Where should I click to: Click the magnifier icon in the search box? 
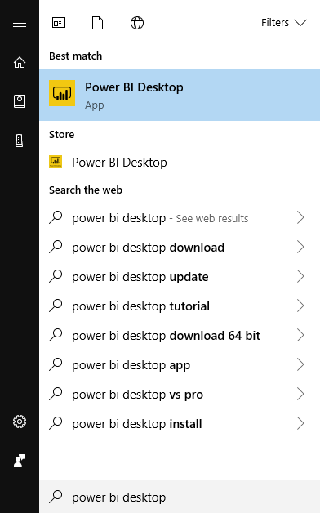56,497
